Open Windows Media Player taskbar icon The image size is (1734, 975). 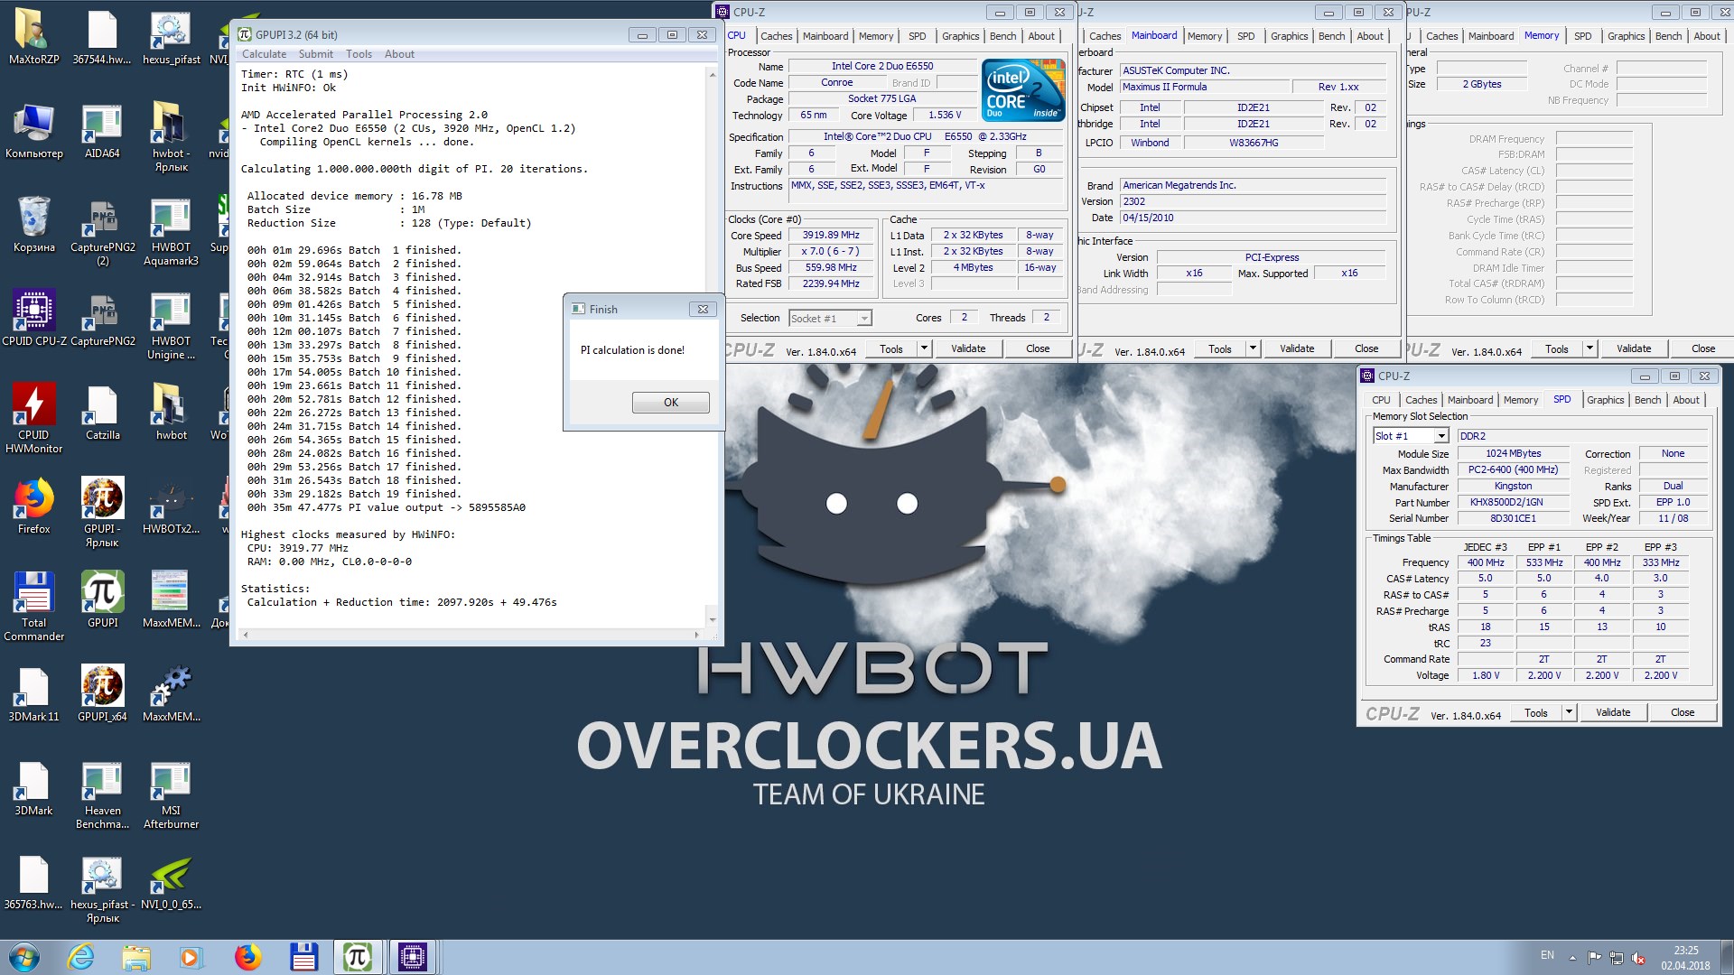click(x=191, y=957)
